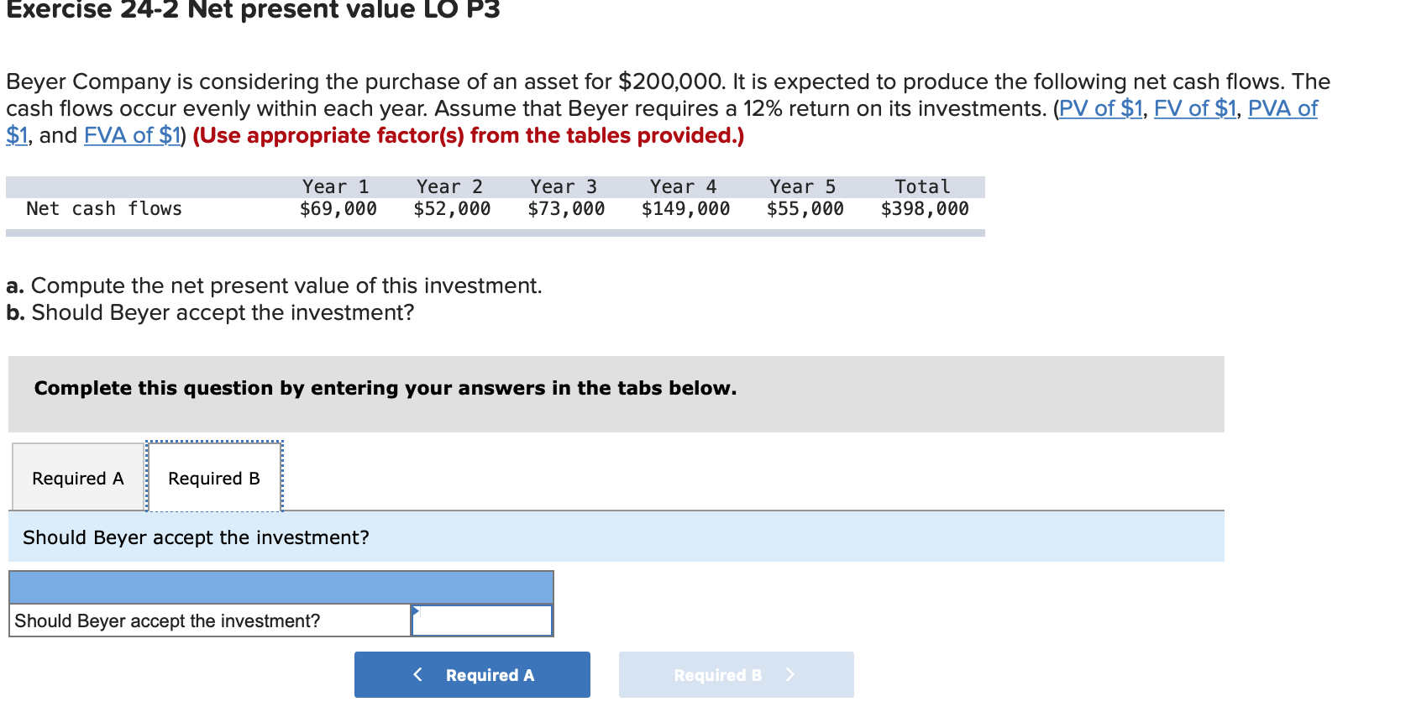The width and height of the screenshot is (1411, 707).
Task: Click the Net cash flows row header
Action: (103, 208)
